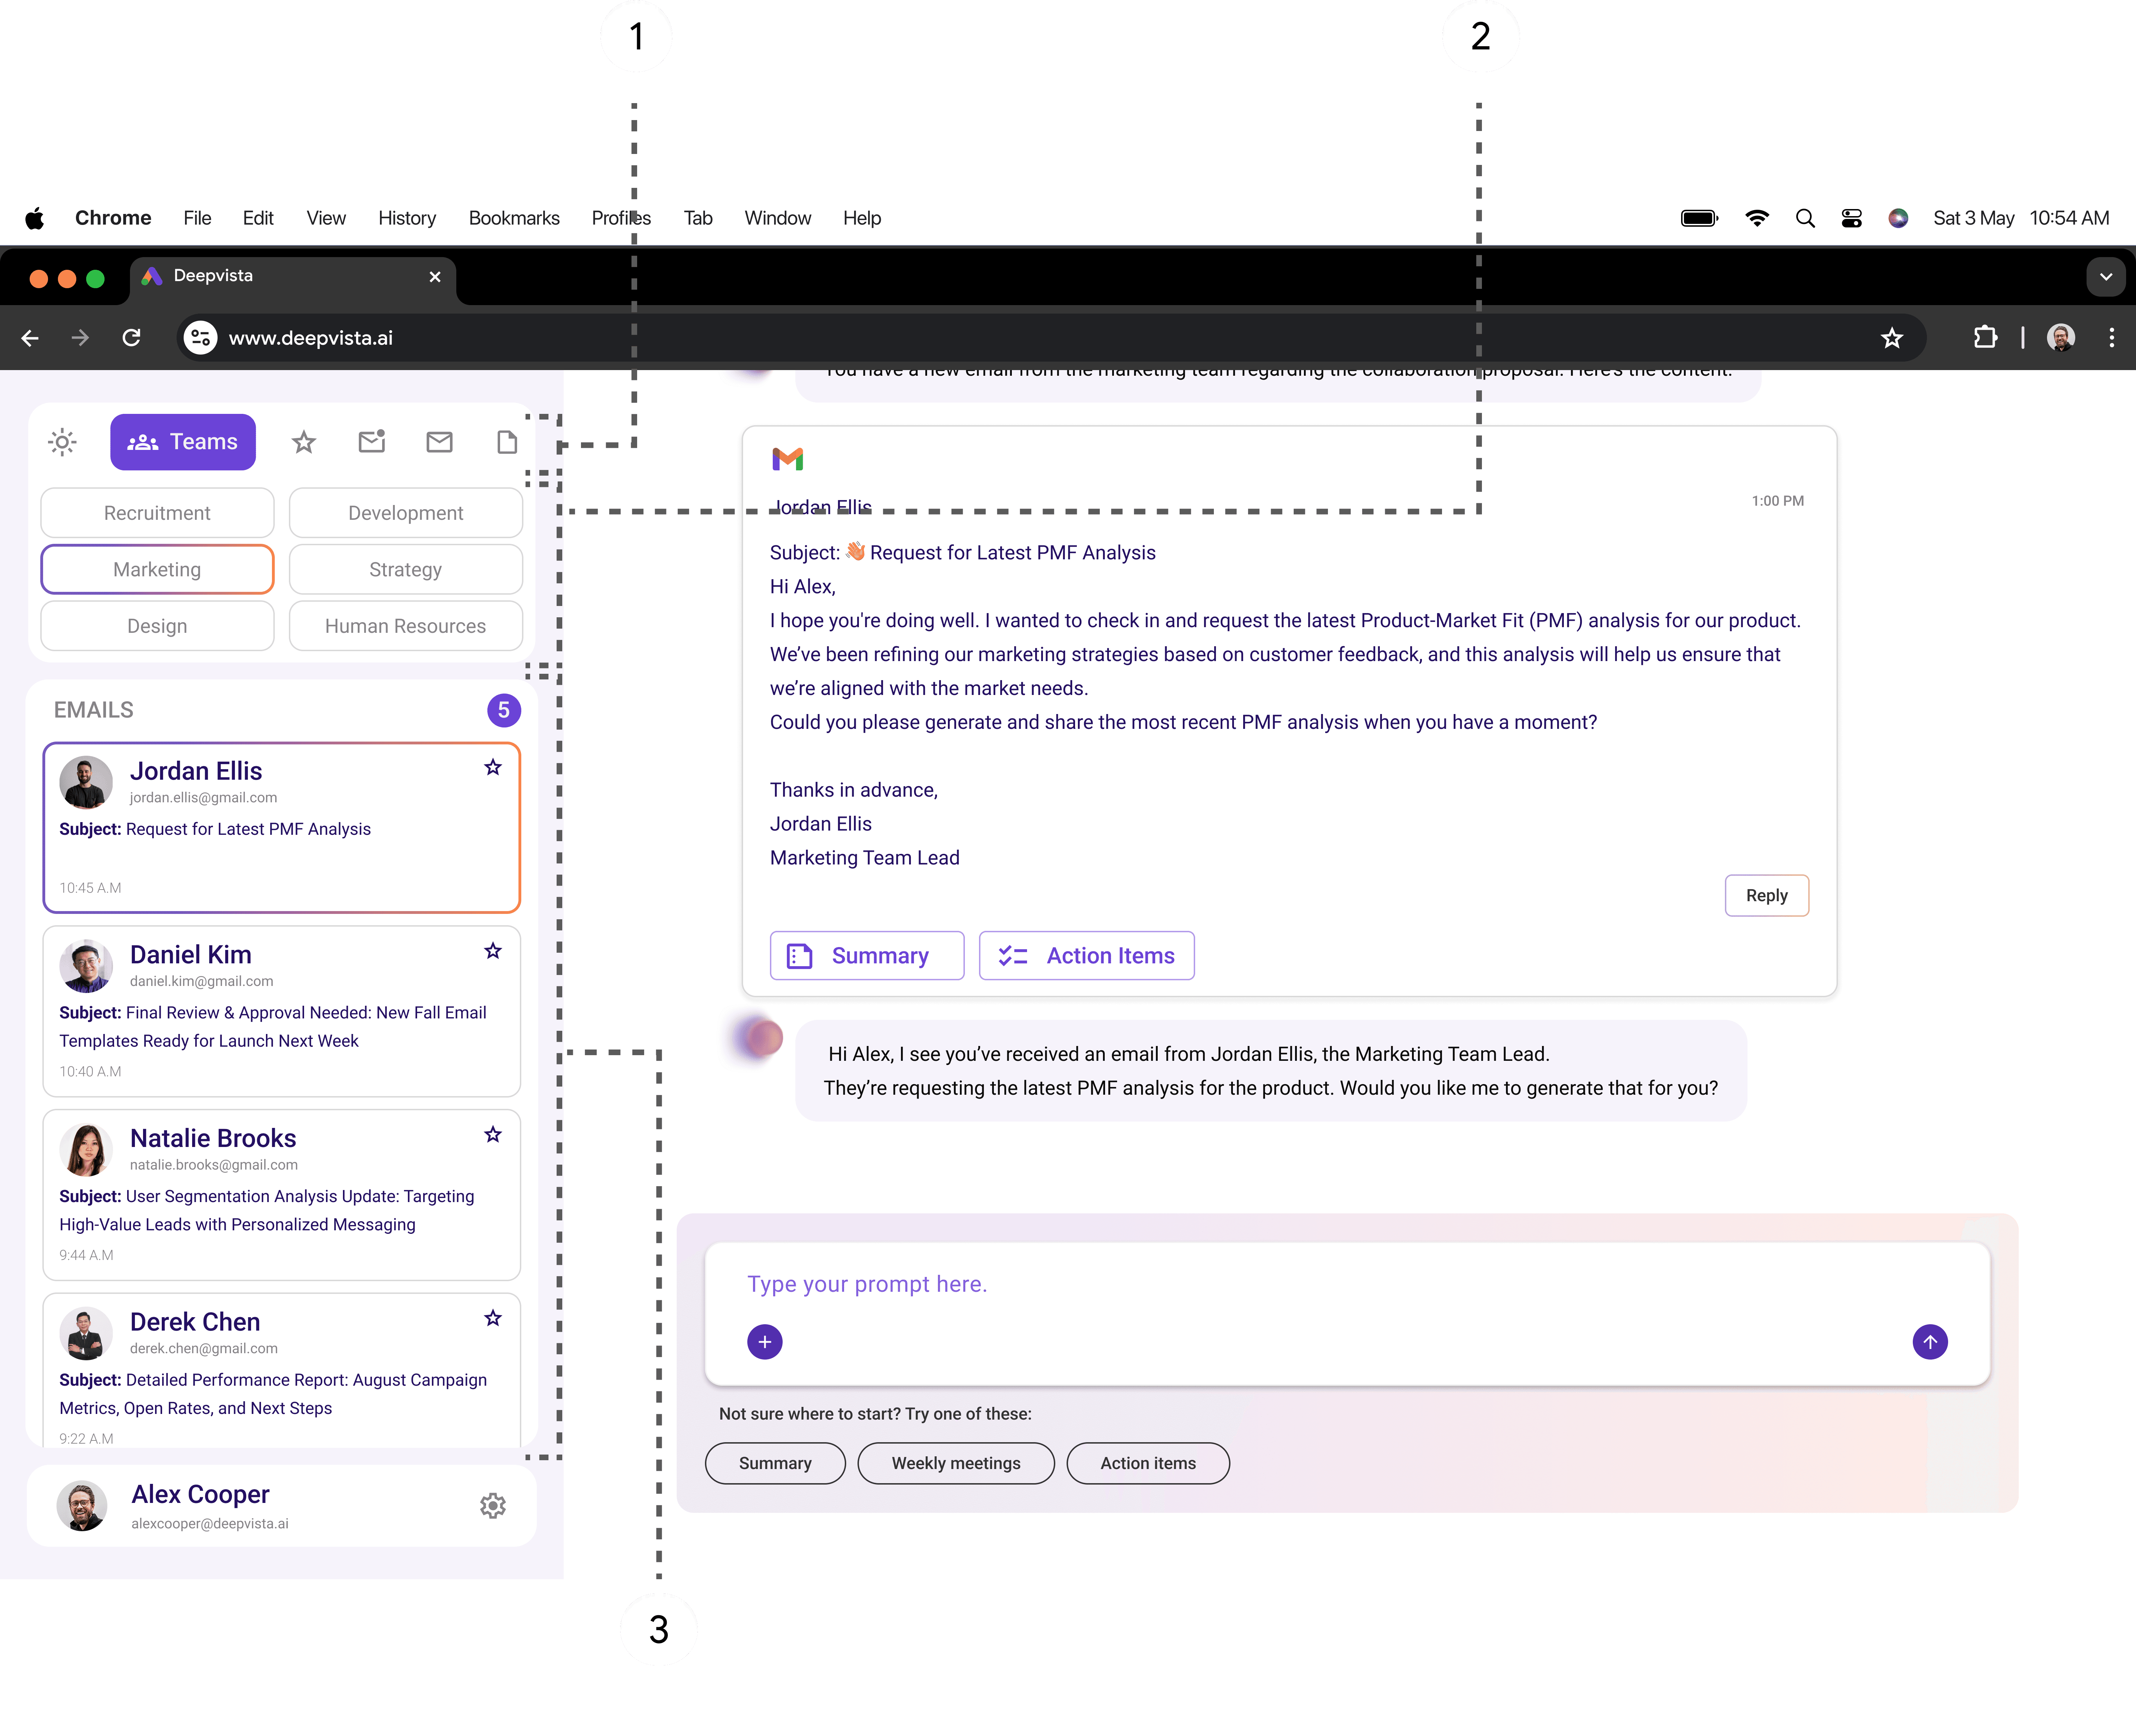
Task: Open the Chrome three-dot menu
Action: (2111, 338)
